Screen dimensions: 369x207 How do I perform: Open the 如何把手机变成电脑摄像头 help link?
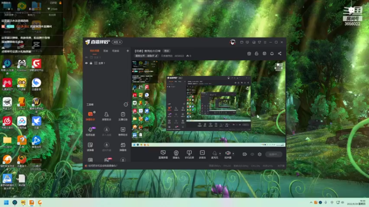click(x=102, y=166)
